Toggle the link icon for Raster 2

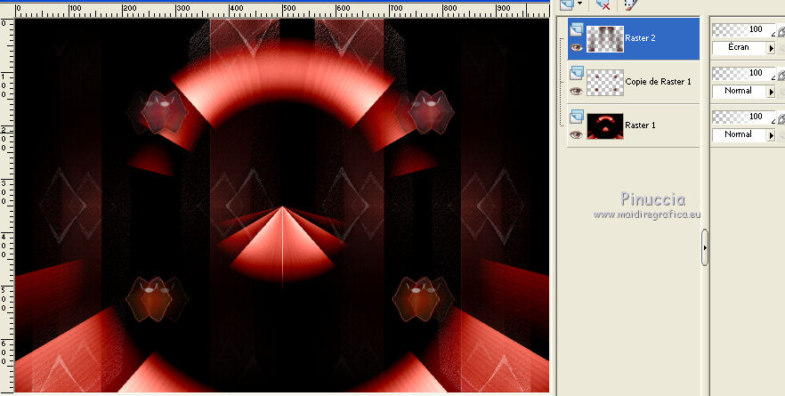click(x=781, y=31)
